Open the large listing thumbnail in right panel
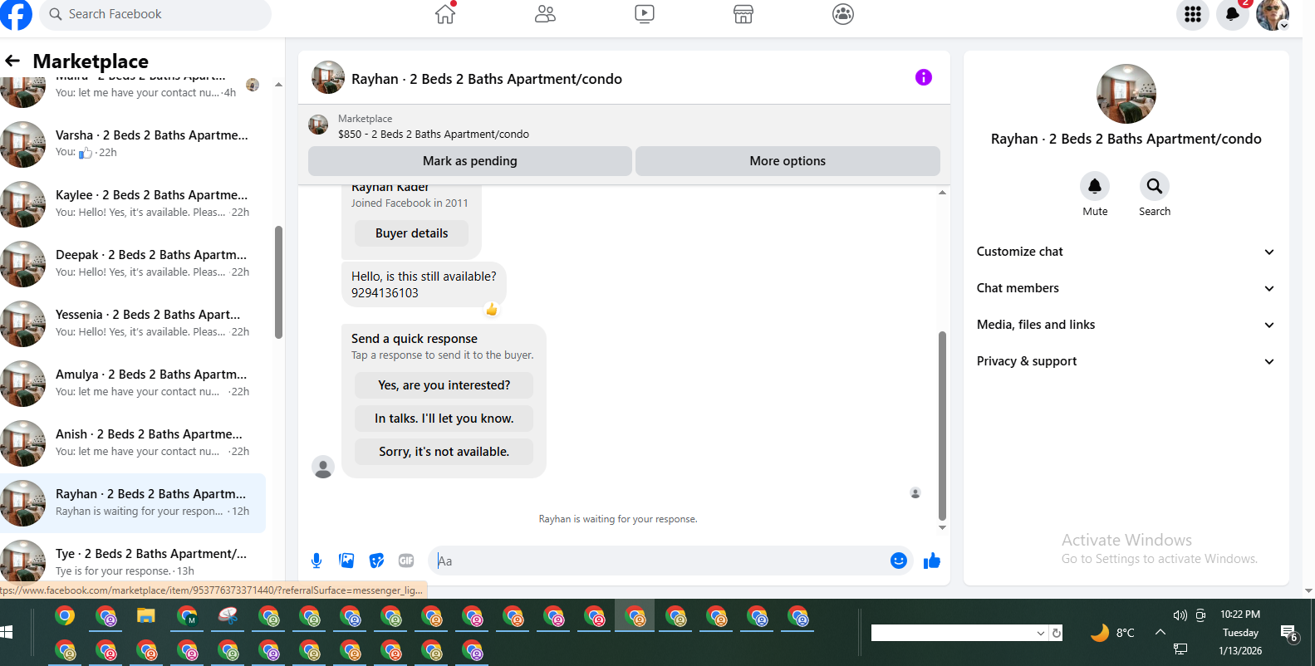The image size is (1315, 666). 1126,94
